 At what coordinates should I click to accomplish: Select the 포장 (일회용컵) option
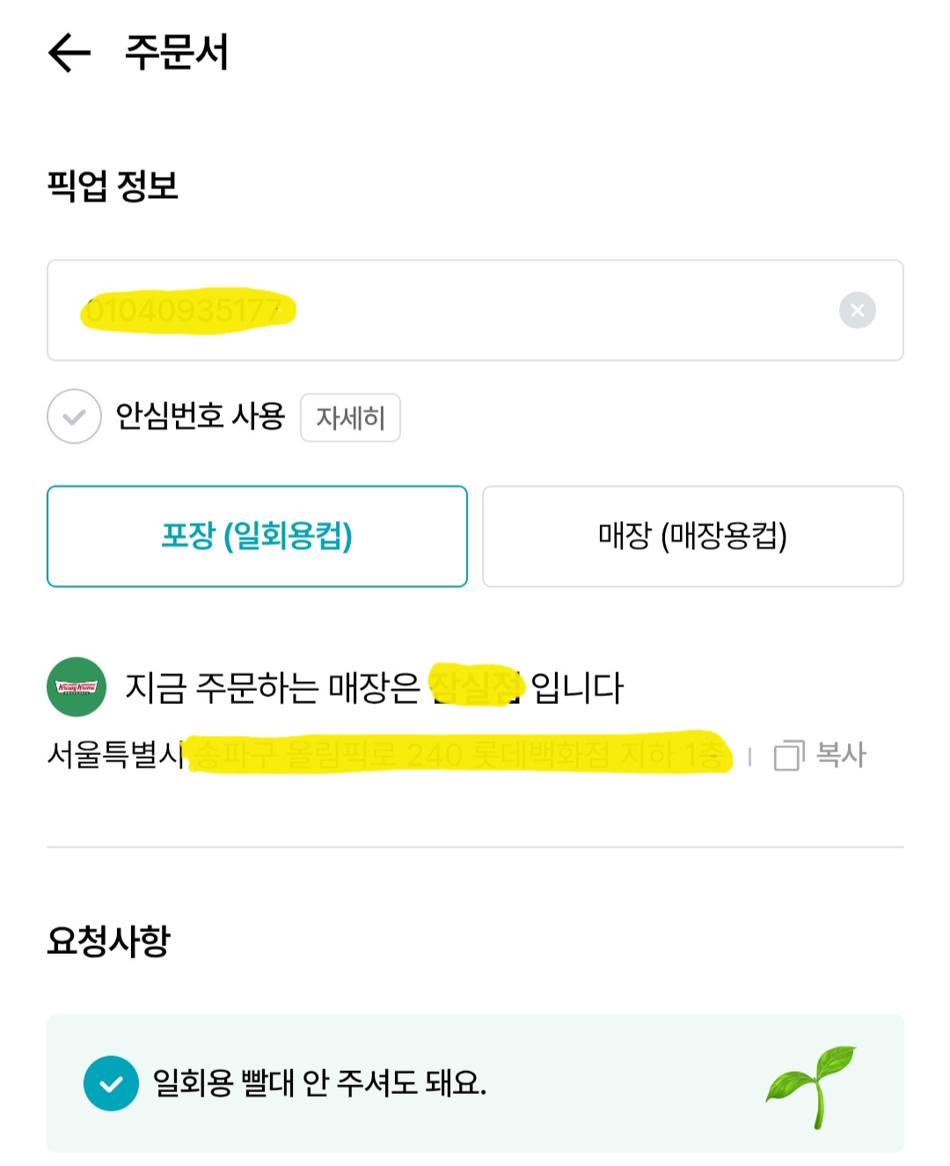257,536
